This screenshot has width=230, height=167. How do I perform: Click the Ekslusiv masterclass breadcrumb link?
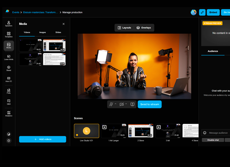40,12
